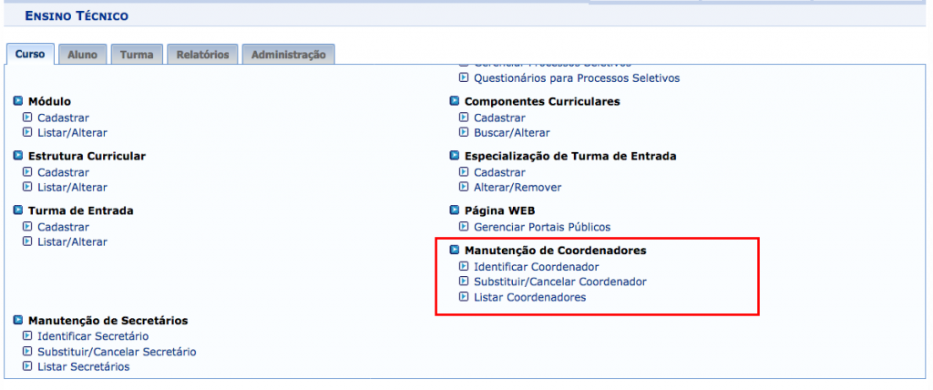Open Buscar/Alterar under Componentes Curriculares
This screenshot has height=390, width=933.
(x=511, y=132)
